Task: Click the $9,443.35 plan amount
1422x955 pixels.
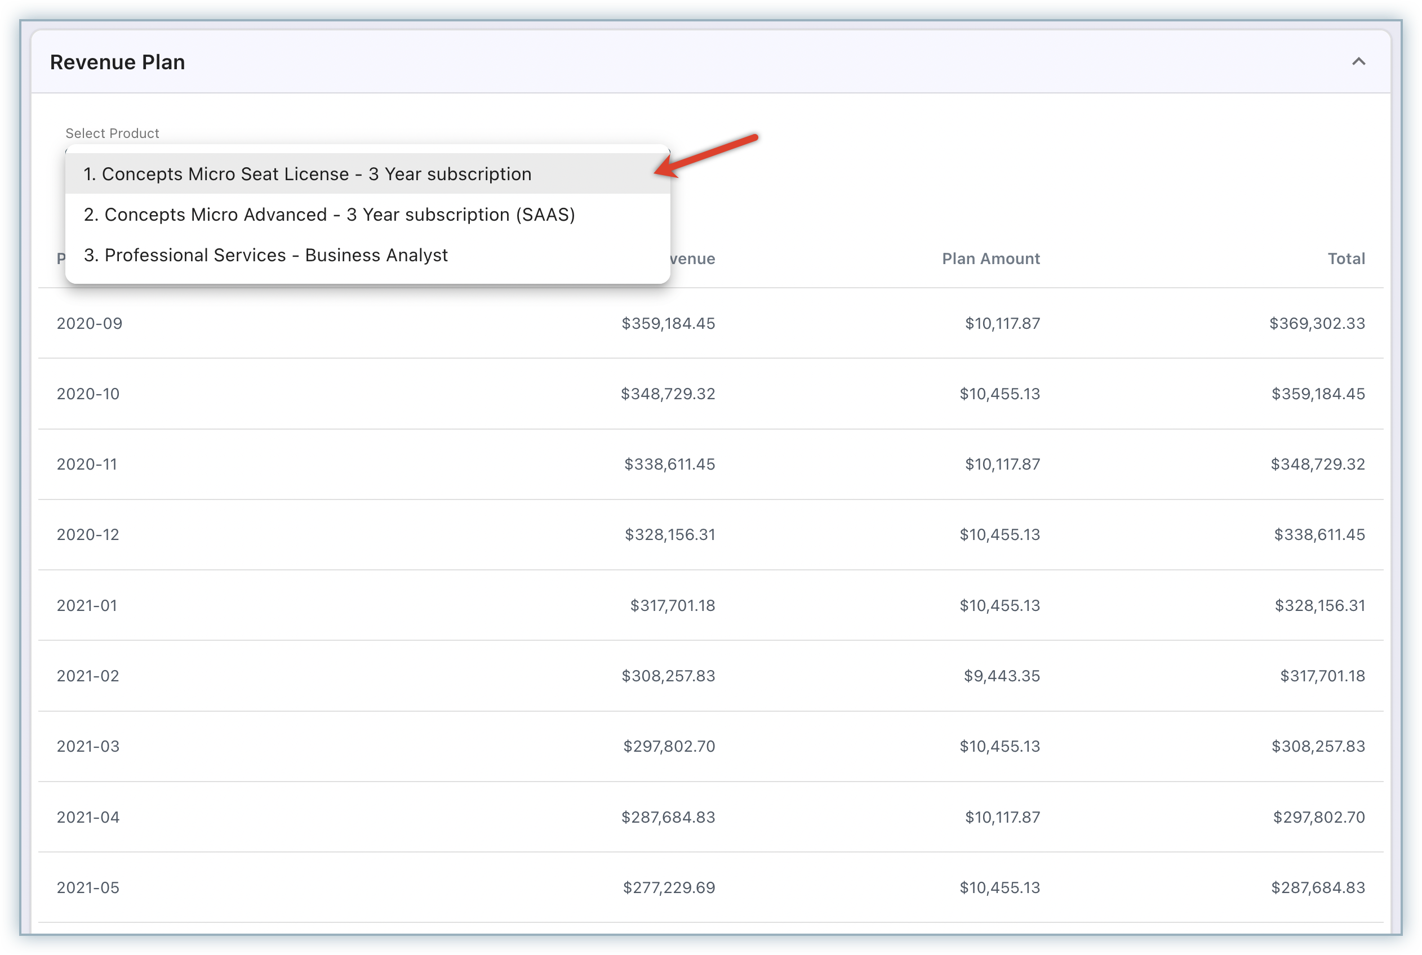Action: click(1002, 676)
